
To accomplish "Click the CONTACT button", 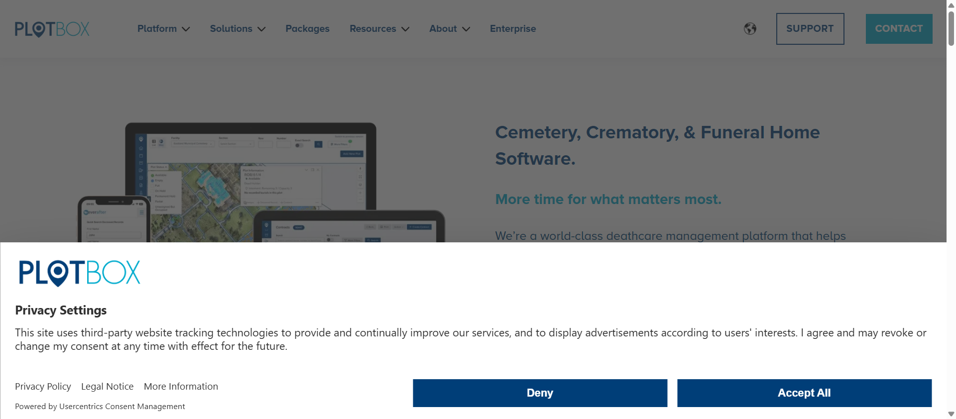I will [x=899, y=29].
